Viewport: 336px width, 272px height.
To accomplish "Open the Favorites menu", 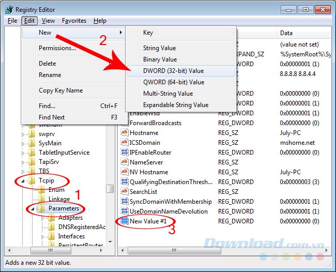I will coord(74,21).
